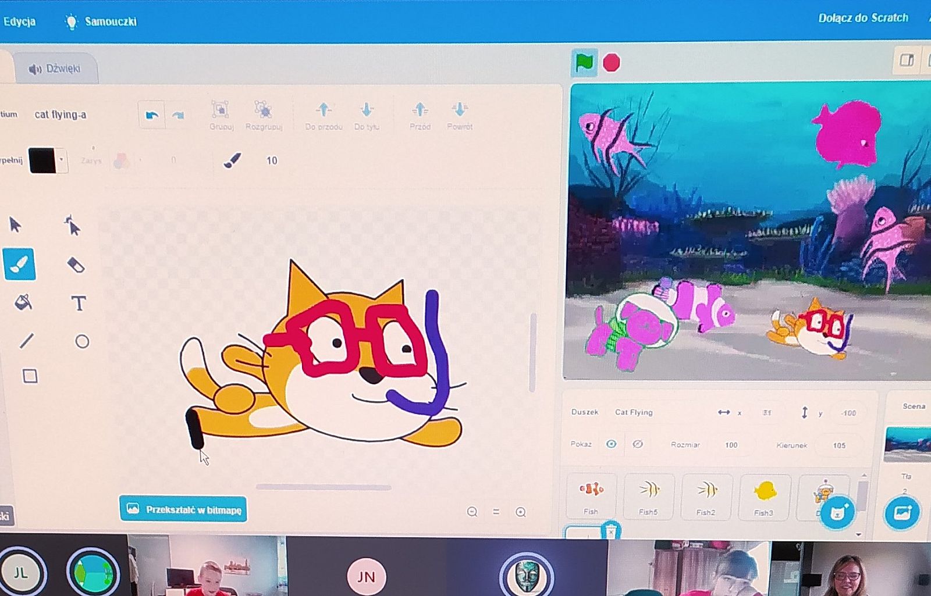This screenshot has width=931, height=596.
Task: Delete costume with trash icon
Action: click(610, 531)
